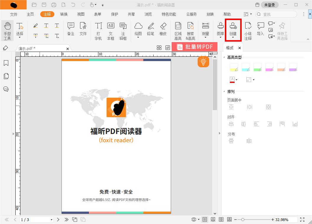Viewport: 312px width, 224px height.
Task: Switch to facing page layout mode
Action: [221, 219]
